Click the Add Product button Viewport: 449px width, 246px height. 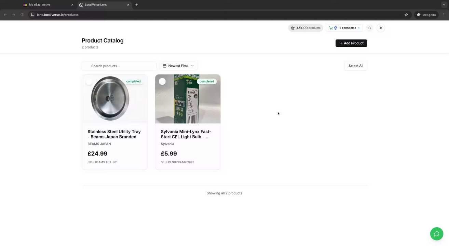351,43
